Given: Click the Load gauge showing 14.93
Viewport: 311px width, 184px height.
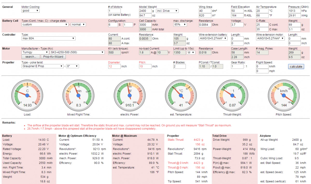Looking at the screenshot, I should point(27,96).
